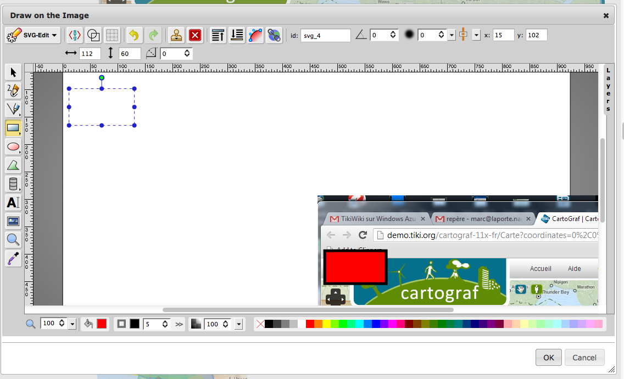624x379 pixels.
Task: Click the blur value spinner arrows
Action: coord(441,35)
